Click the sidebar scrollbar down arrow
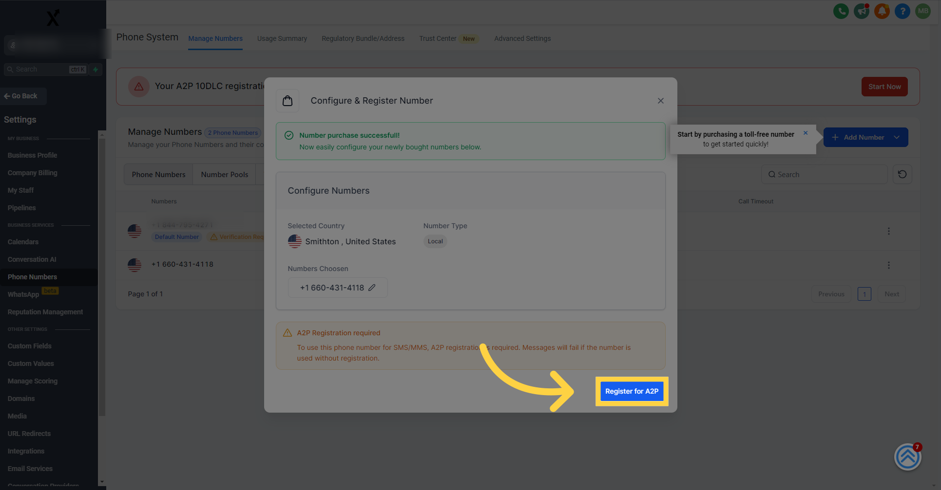The image size is (941, 490). pos(102,482)
